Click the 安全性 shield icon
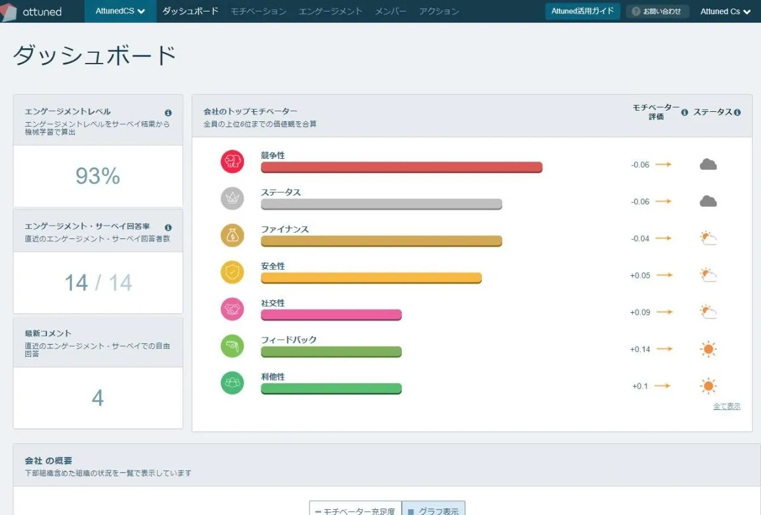The image size is (761, 515). [232, 272]
